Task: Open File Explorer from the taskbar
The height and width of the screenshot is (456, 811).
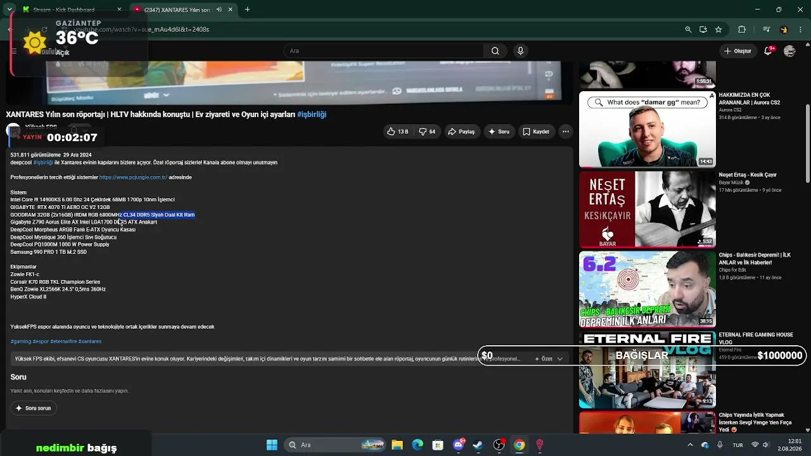Action: [397, 445]
